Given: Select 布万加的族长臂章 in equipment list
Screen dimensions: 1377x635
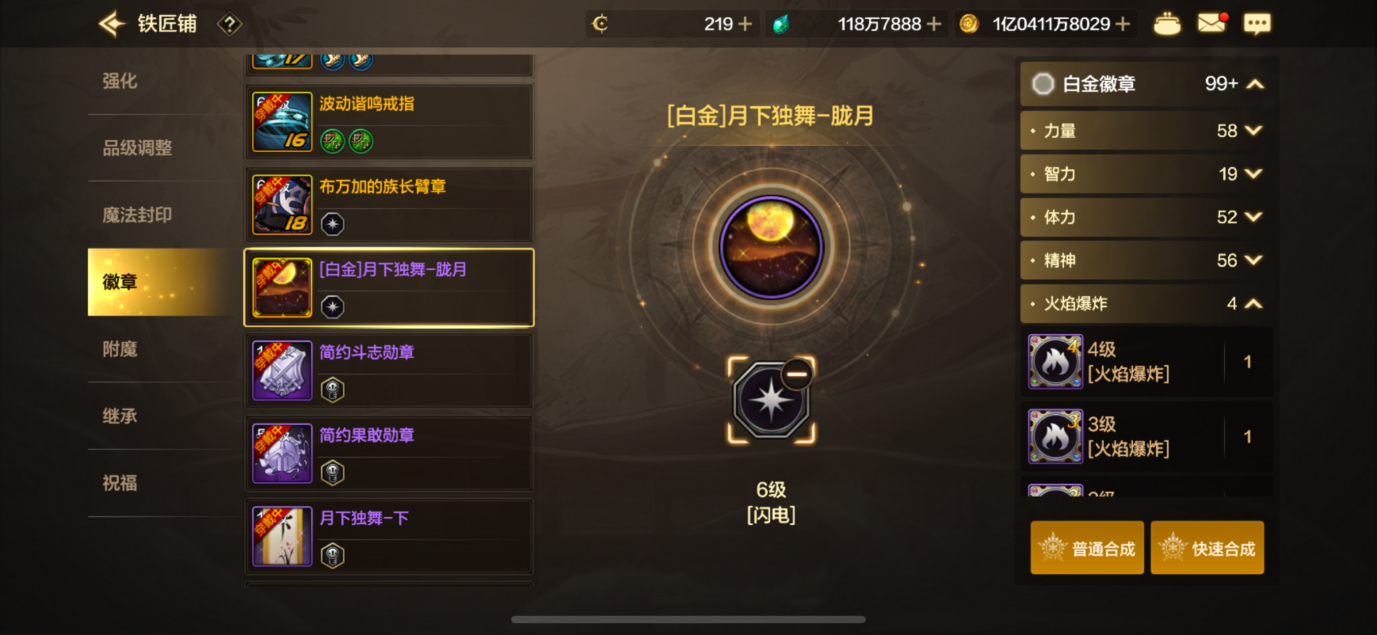Looking at the screenshot, I should pos(389,205).
